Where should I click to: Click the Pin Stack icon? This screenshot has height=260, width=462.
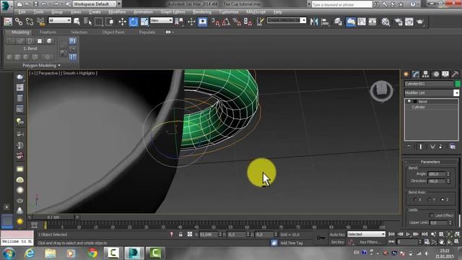(409, 147)
